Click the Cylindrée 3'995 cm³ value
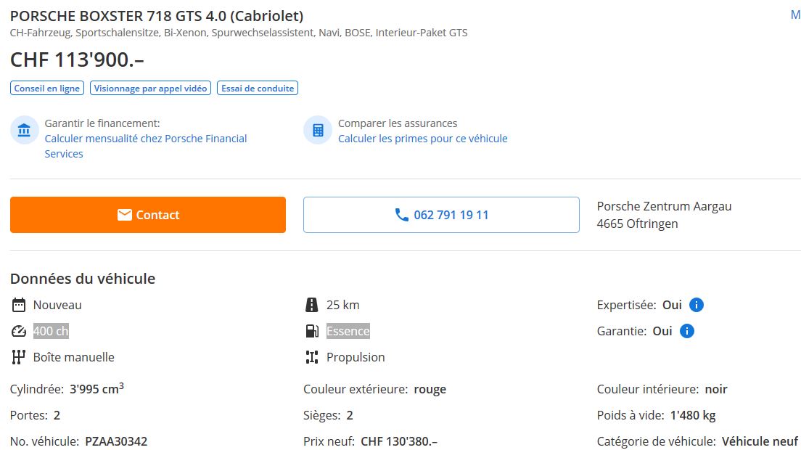 tap(96, 389)
